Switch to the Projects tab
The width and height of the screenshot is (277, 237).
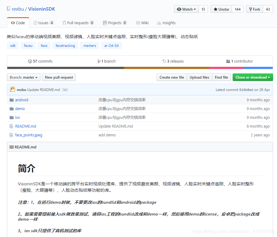point(115,23)
